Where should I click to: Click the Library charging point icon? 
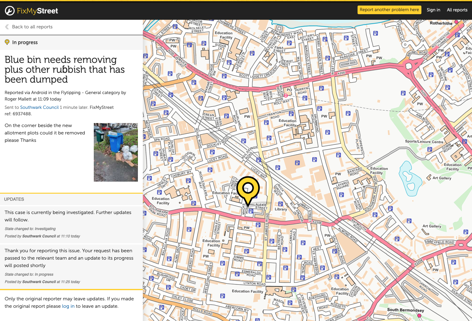pyautogui.click(x=280, y=204)
